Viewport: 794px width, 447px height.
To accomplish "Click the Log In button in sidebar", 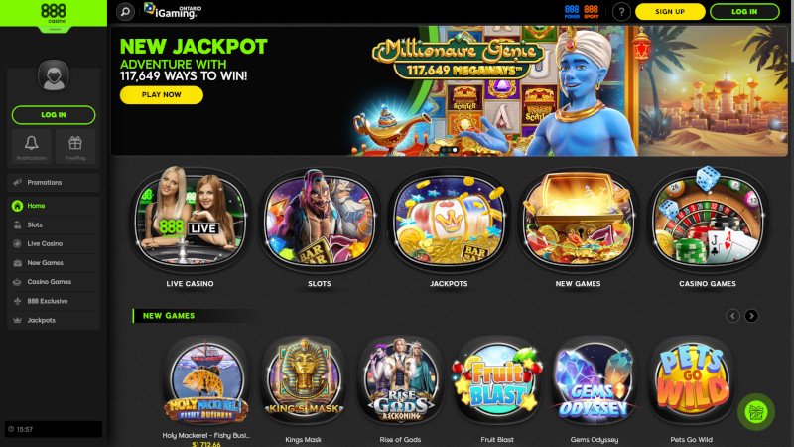I will [x=54, y=115].
